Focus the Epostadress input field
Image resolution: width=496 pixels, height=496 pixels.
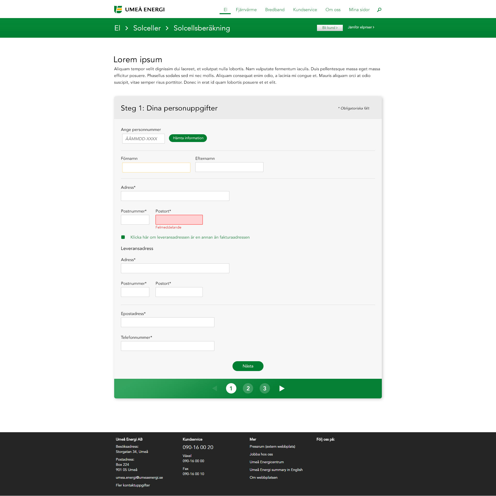point(167,322)
